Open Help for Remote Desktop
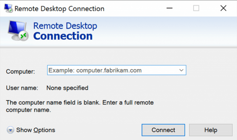This screenshot has width=237, height=140. [211, 130]
